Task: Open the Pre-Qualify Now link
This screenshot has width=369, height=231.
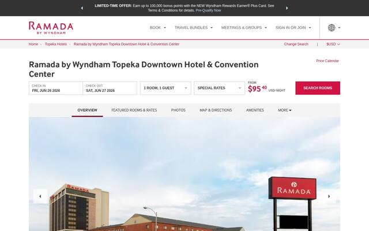Action: click(x=208, y=10)
